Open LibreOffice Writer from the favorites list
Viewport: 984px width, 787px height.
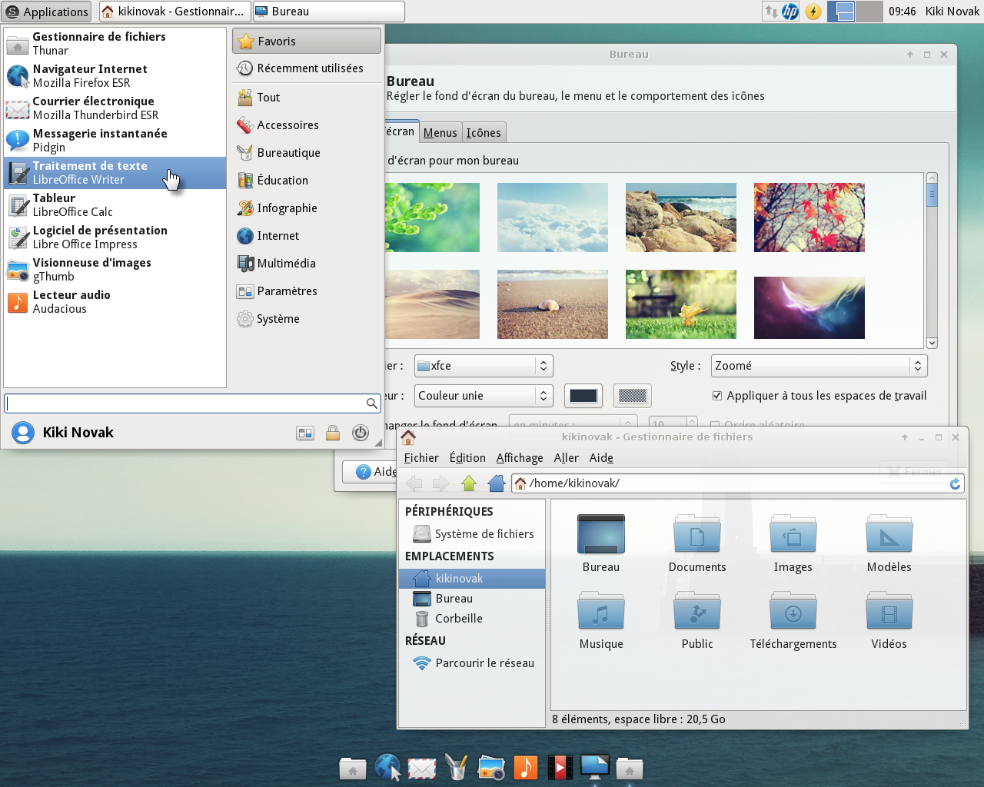click(x=115, y=173)
